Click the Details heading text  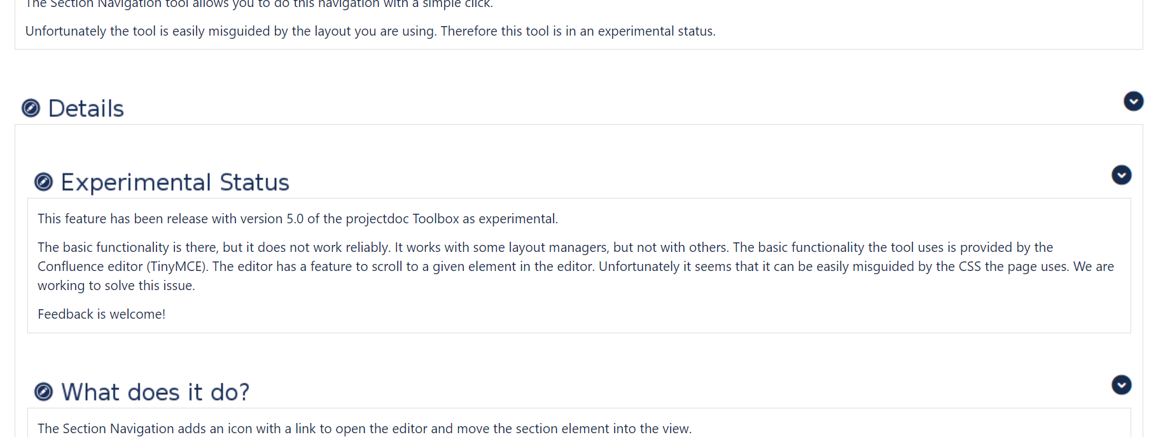coord(86,109)
